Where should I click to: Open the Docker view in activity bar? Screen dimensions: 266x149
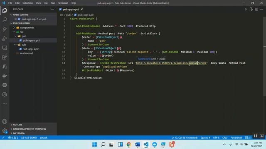[5, 76]
